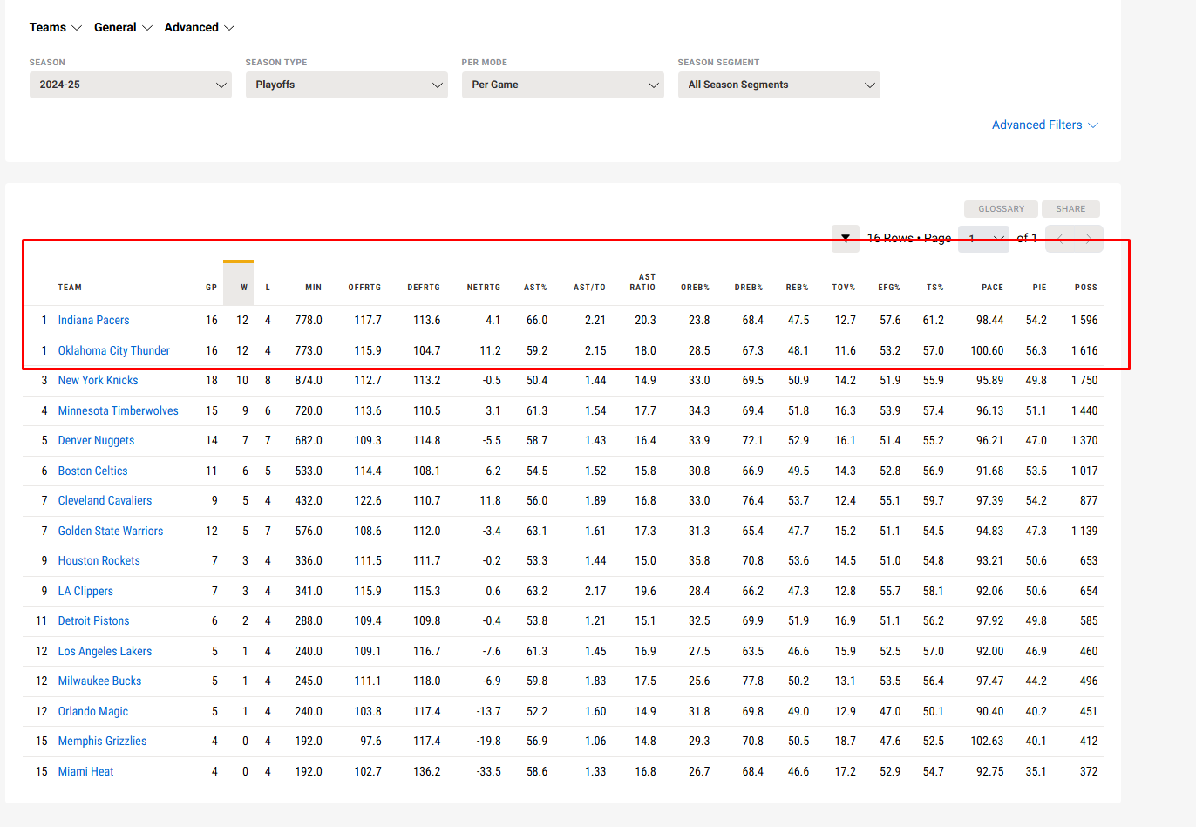Select Knicks POSS value 1 750
This screenshot has width=1196, height=827.
tap(1084, 380)
